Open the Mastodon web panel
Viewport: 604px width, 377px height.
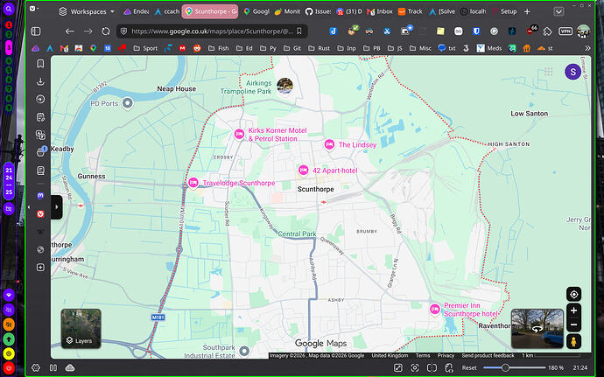40,196
